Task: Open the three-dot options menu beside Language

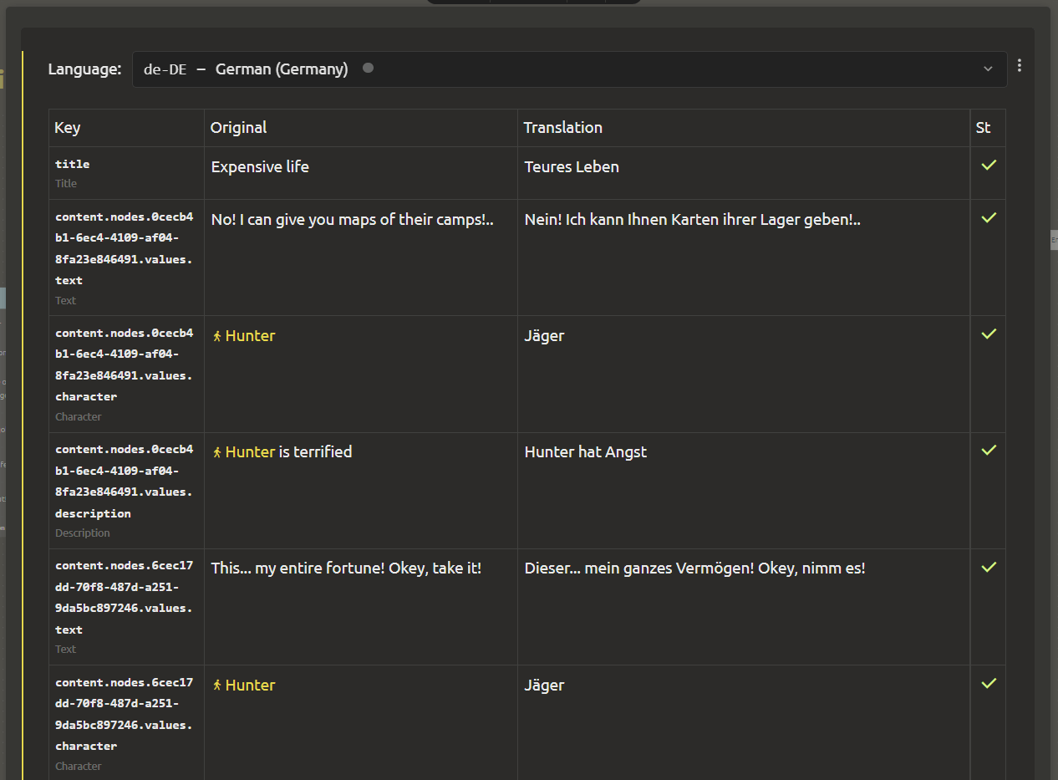Action: pos(1020,65)
